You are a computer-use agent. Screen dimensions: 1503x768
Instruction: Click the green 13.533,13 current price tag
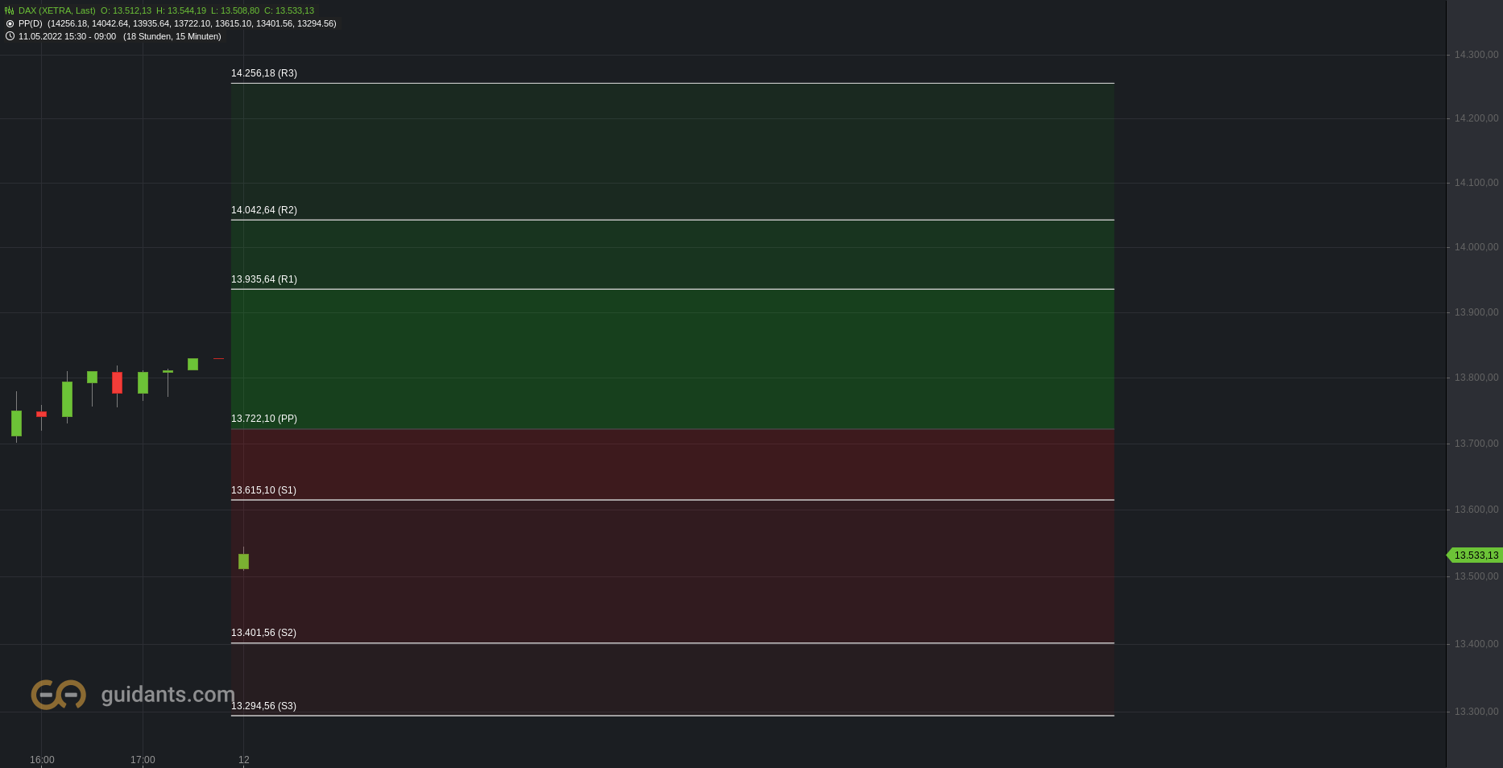[x=1475, y=555]
